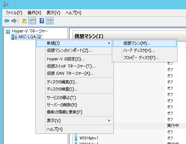Click サーバーの削除(R) in context menu

click(74, 105)
